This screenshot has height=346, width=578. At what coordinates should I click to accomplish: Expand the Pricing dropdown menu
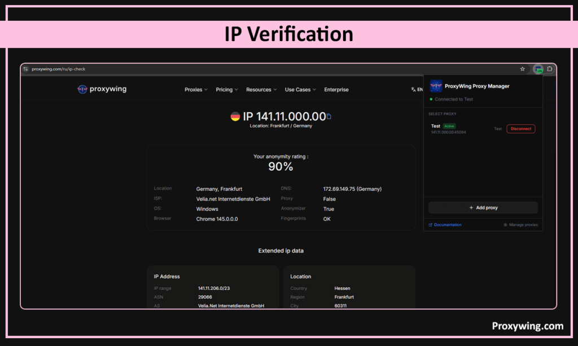click(x=227, y=90)
